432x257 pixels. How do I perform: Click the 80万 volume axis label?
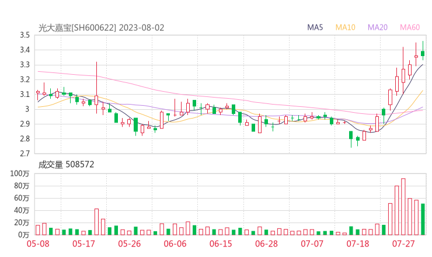22,186
